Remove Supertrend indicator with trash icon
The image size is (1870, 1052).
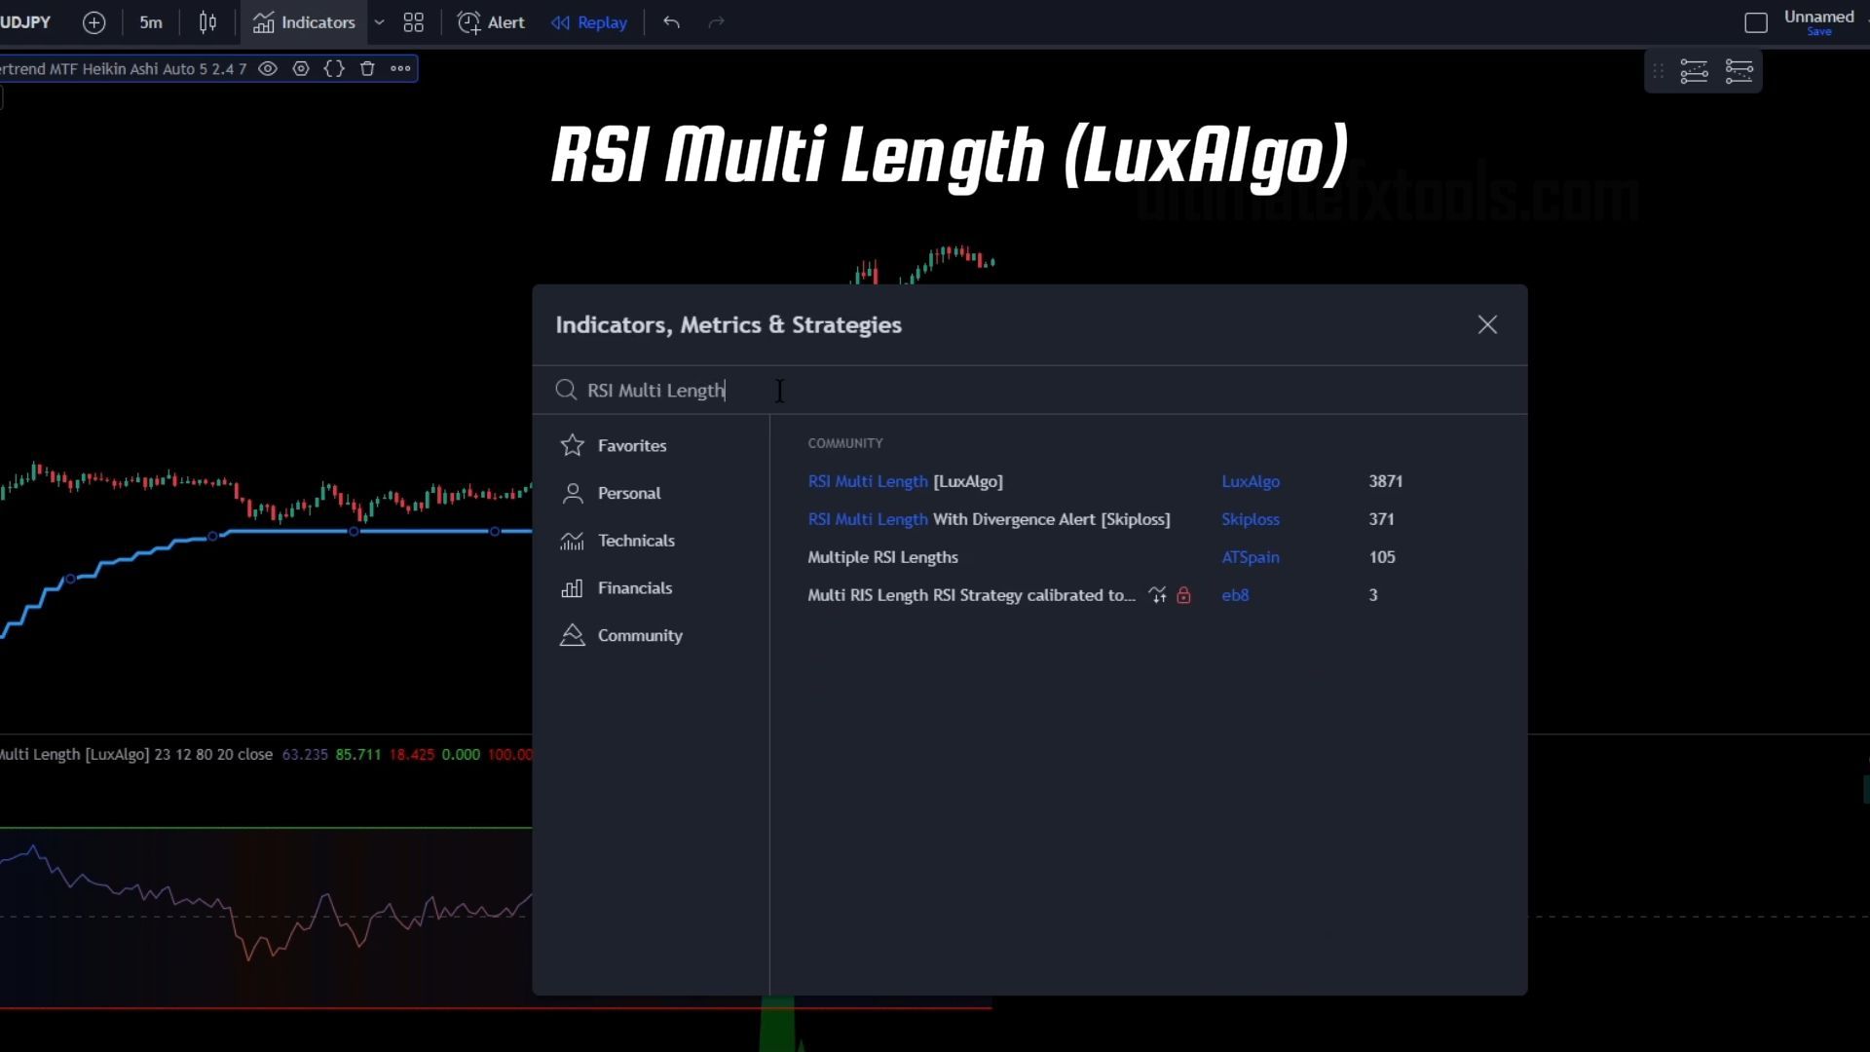pyautogui.click(x=367, y=68)
